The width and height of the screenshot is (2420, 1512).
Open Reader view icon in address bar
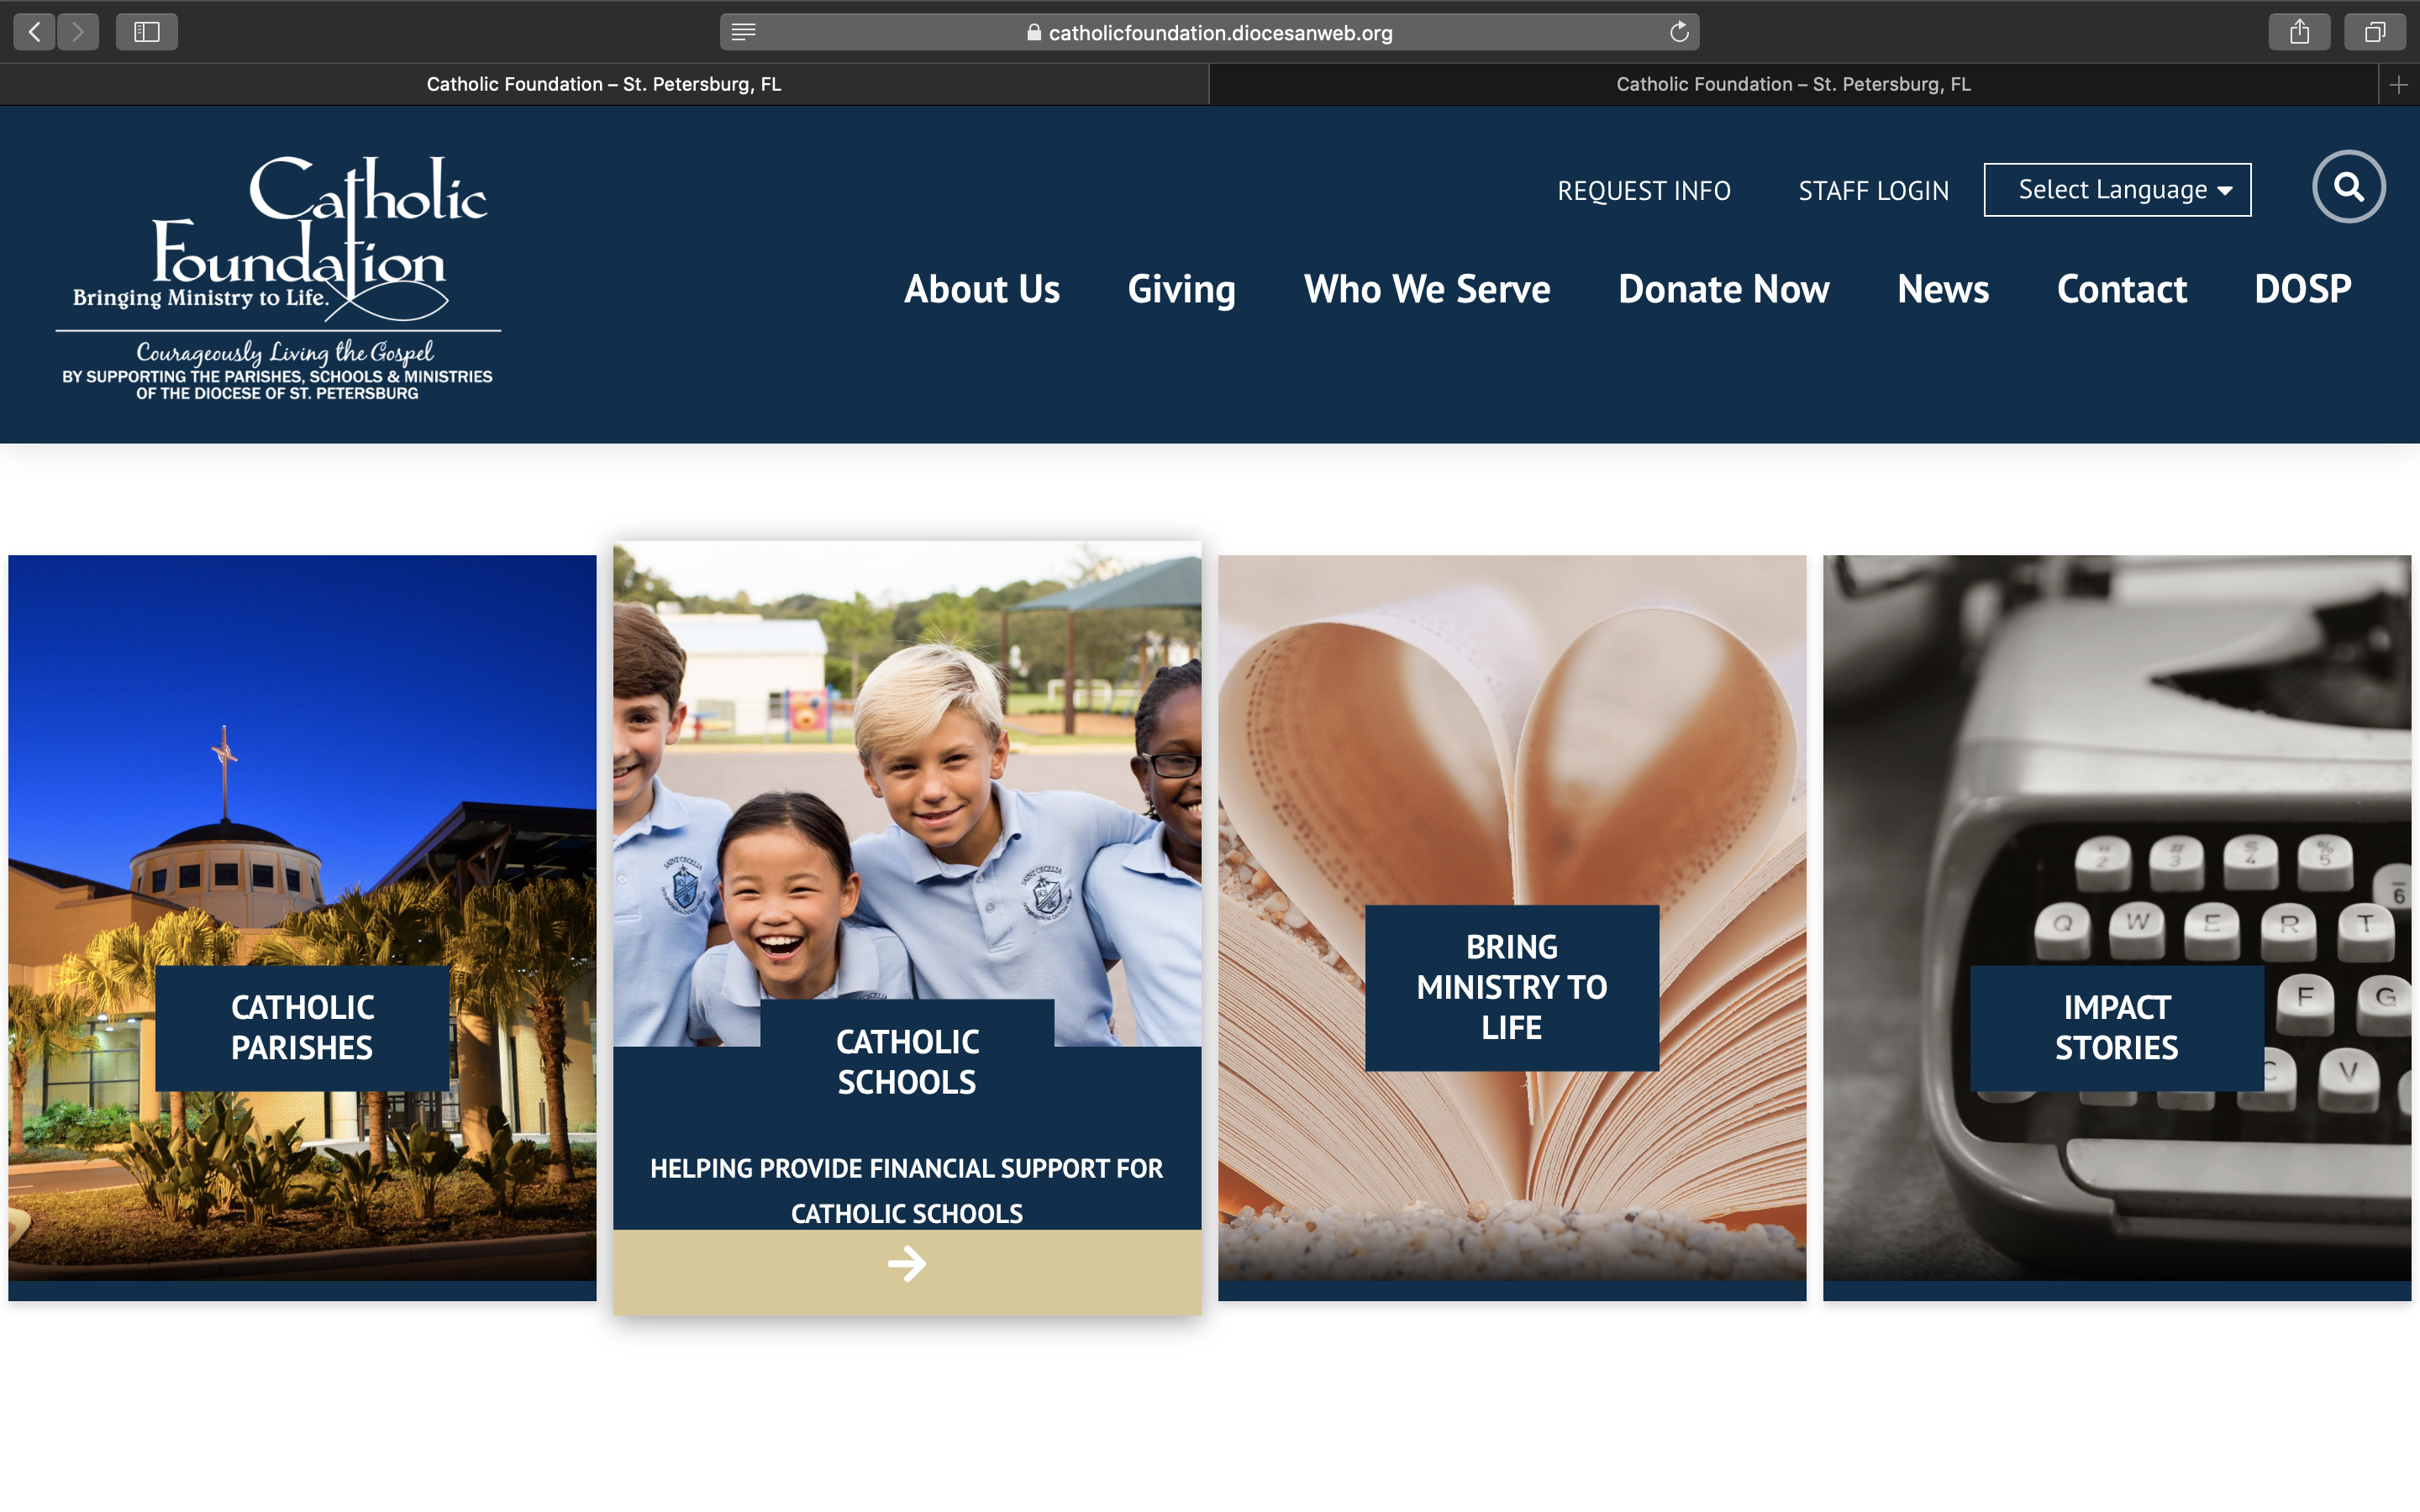(743, 32)
